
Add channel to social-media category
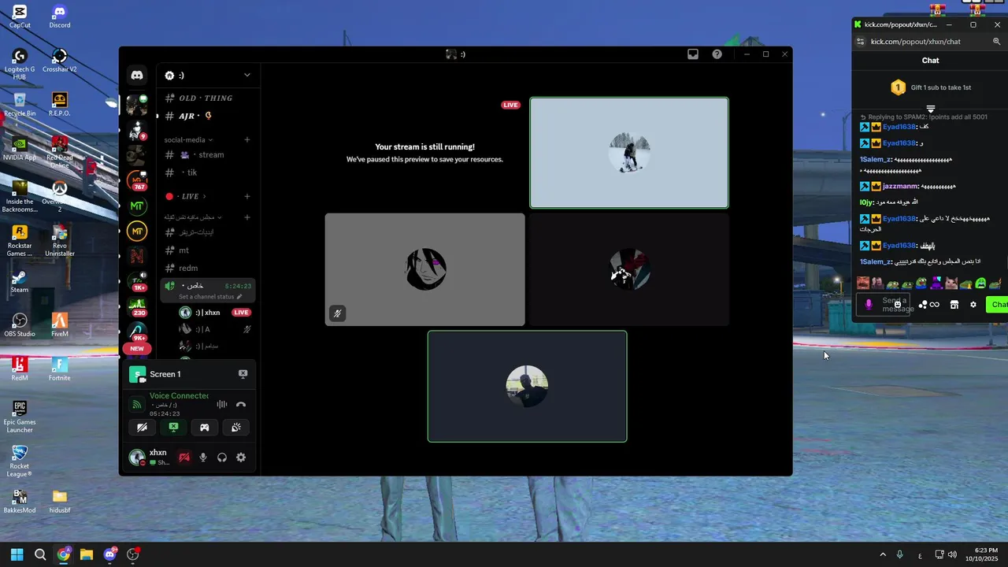[246, 139]
